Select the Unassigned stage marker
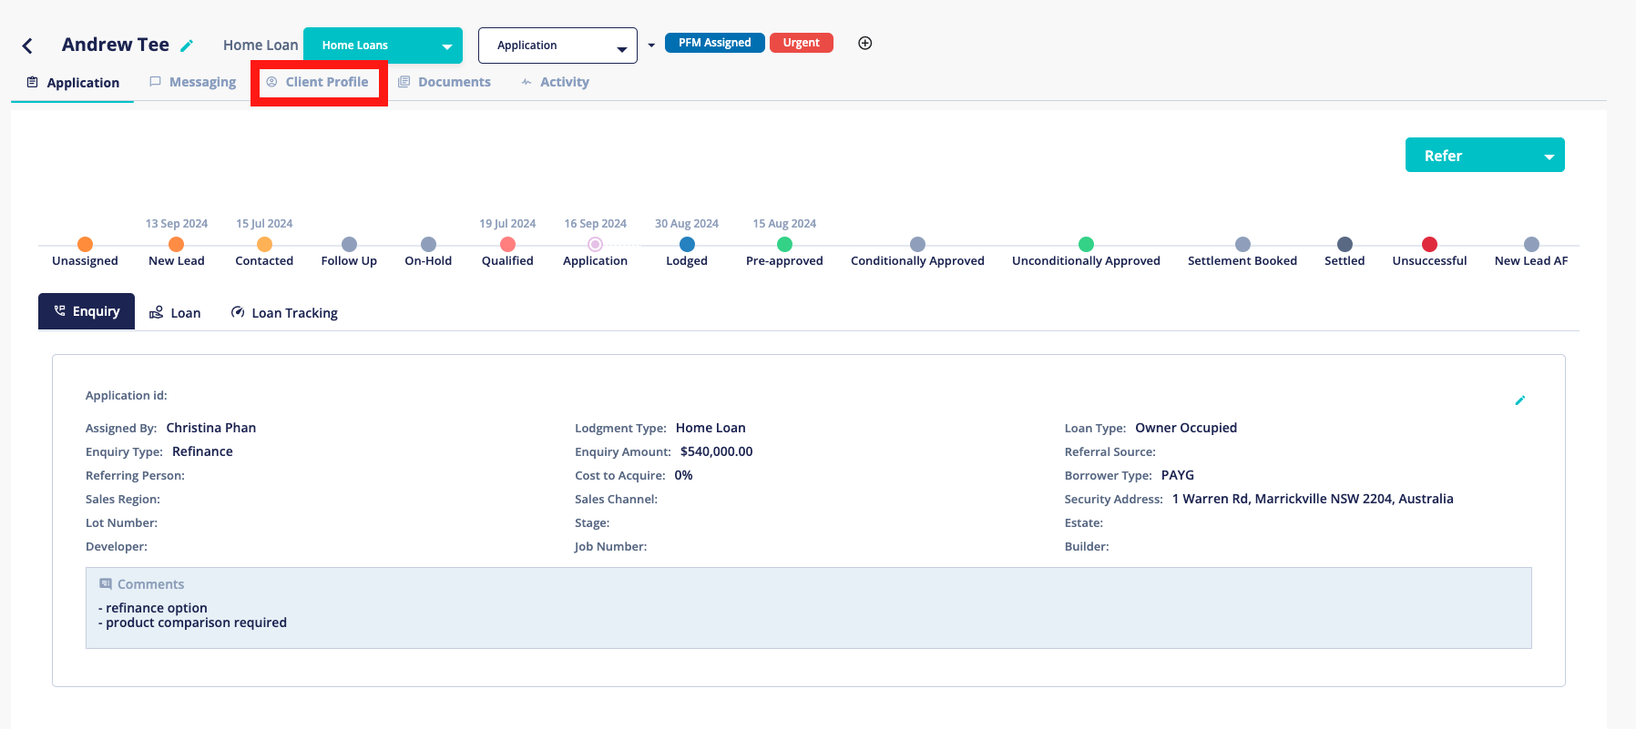 click(x=85, y=244)
